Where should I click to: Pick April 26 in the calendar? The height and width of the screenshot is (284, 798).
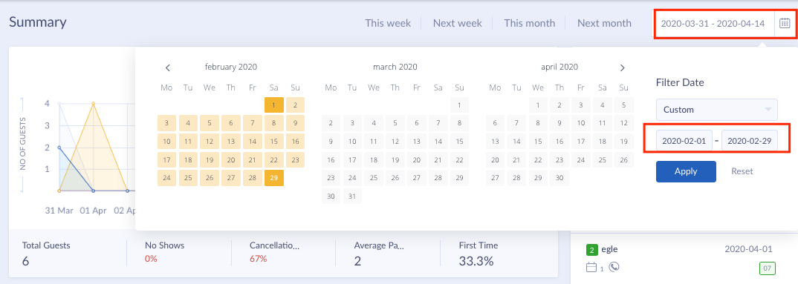point(623,160)
